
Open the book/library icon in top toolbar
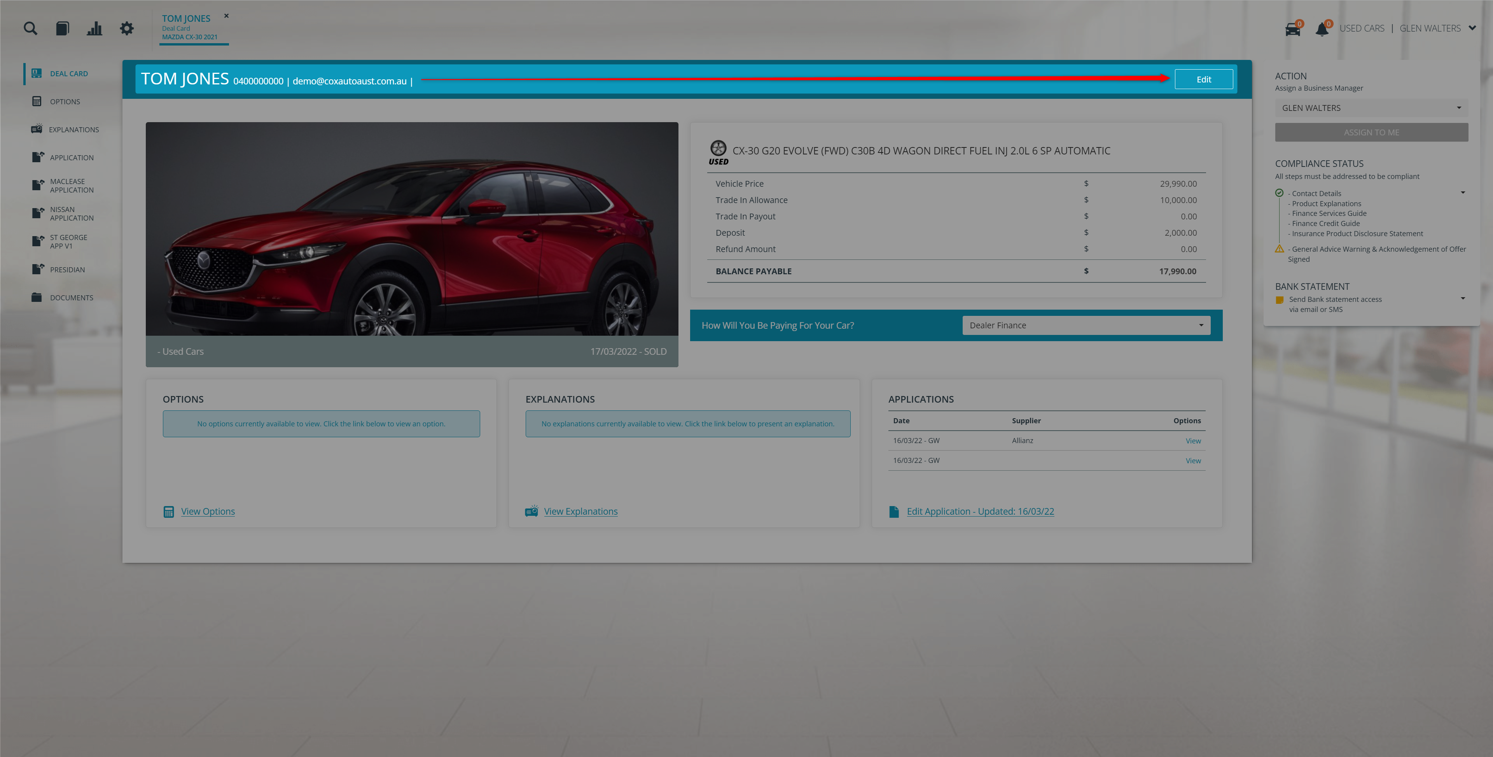pos(63,28)
